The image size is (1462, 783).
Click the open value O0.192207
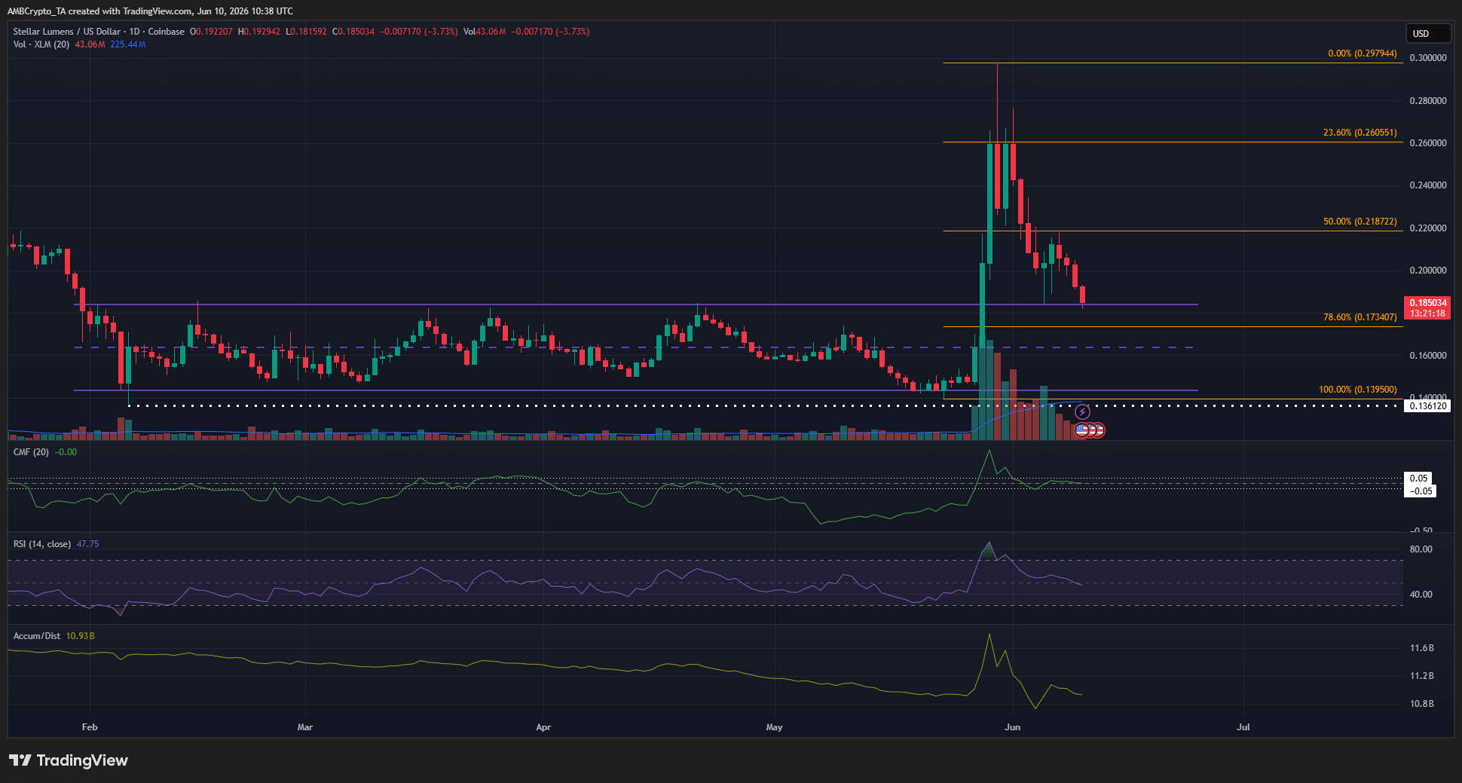click(211, 32)
